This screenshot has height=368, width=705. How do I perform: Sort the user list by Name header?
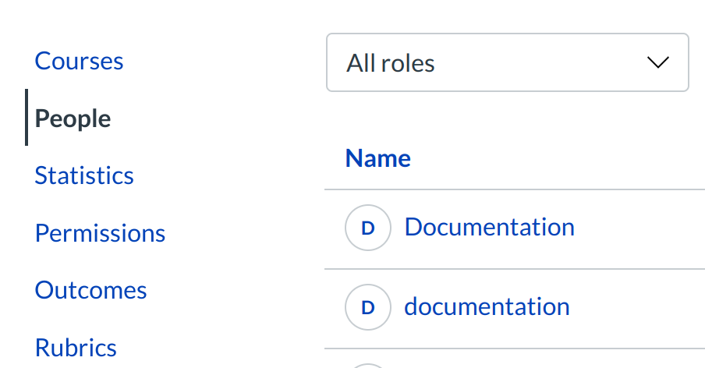tap(377, 158)
